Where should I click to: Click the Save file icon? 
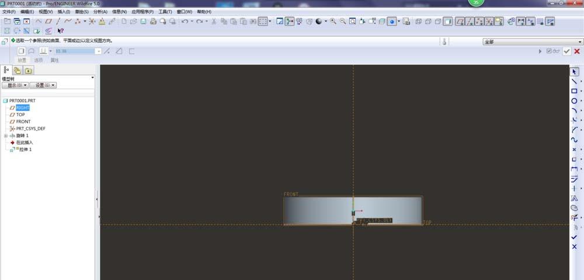click(x=144, y=22)
